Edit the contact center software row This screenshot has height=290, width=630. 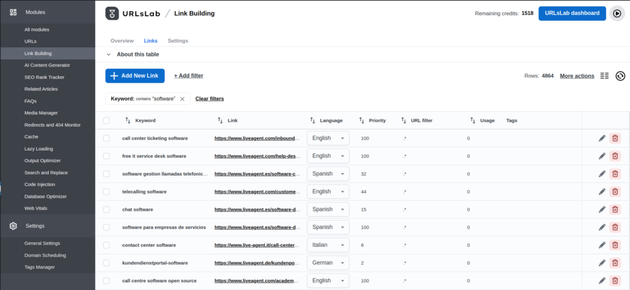[602, 245]
